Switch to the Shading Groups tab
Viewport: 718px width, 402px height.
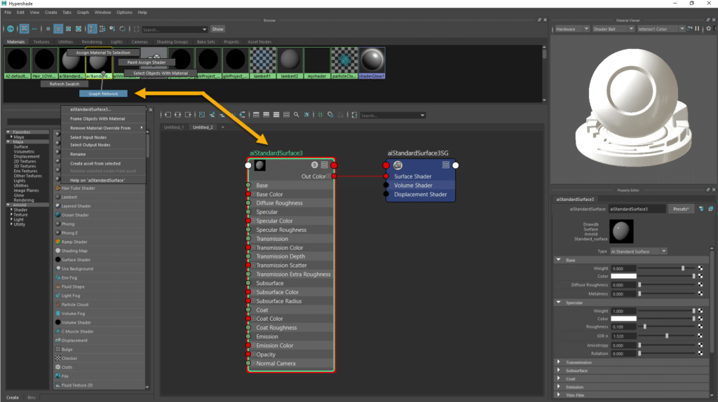click(172, 41)
